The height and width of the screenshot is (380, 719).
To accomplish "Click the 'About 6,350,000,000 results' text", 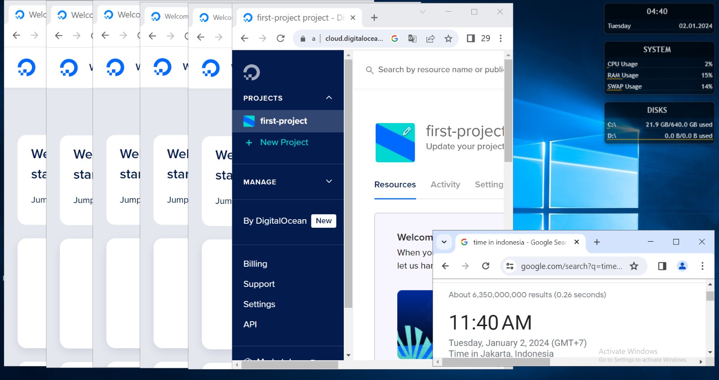I will tap(527, 295).
